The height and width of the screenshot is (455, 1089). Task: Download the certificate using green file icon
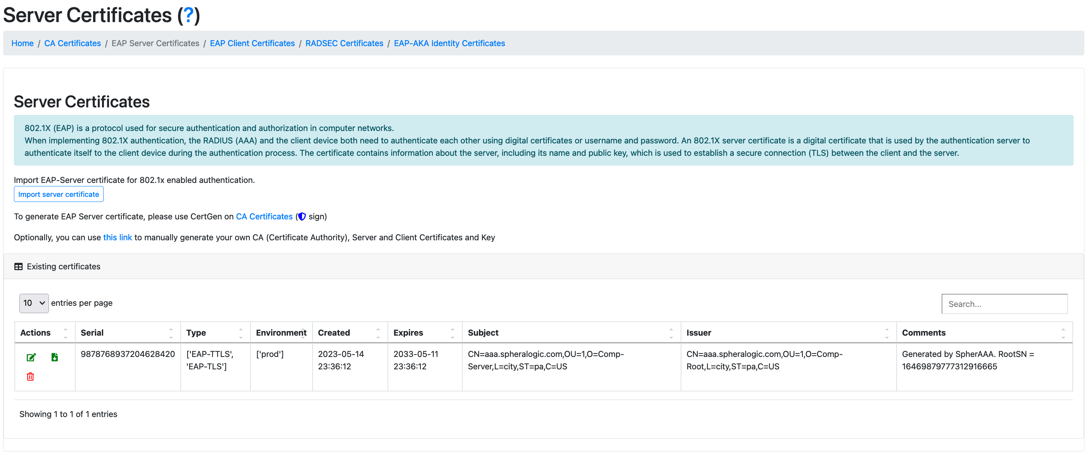(x=55, y=357)
